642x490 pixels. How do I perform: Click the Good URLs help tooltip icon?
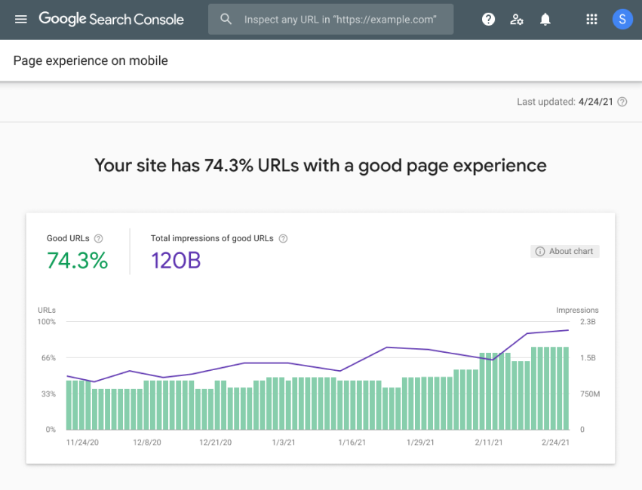point(99,238)
